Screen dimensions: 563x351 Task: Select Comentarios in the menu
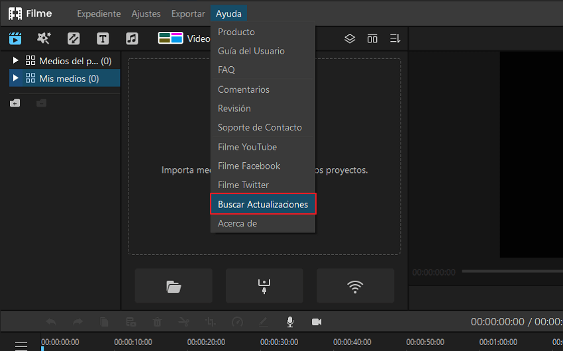click(263, 89)
